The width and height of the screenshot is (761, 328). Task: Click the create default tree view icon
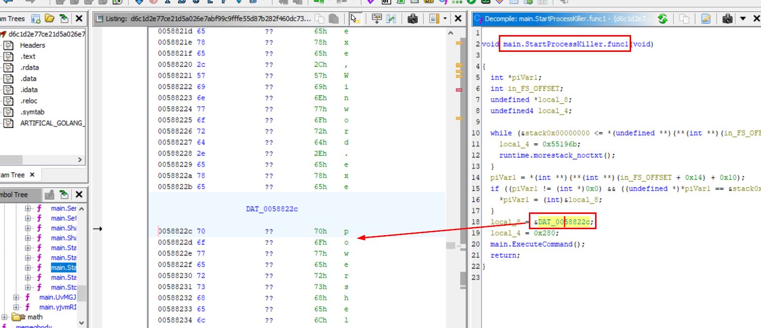[x=36, y=19]
